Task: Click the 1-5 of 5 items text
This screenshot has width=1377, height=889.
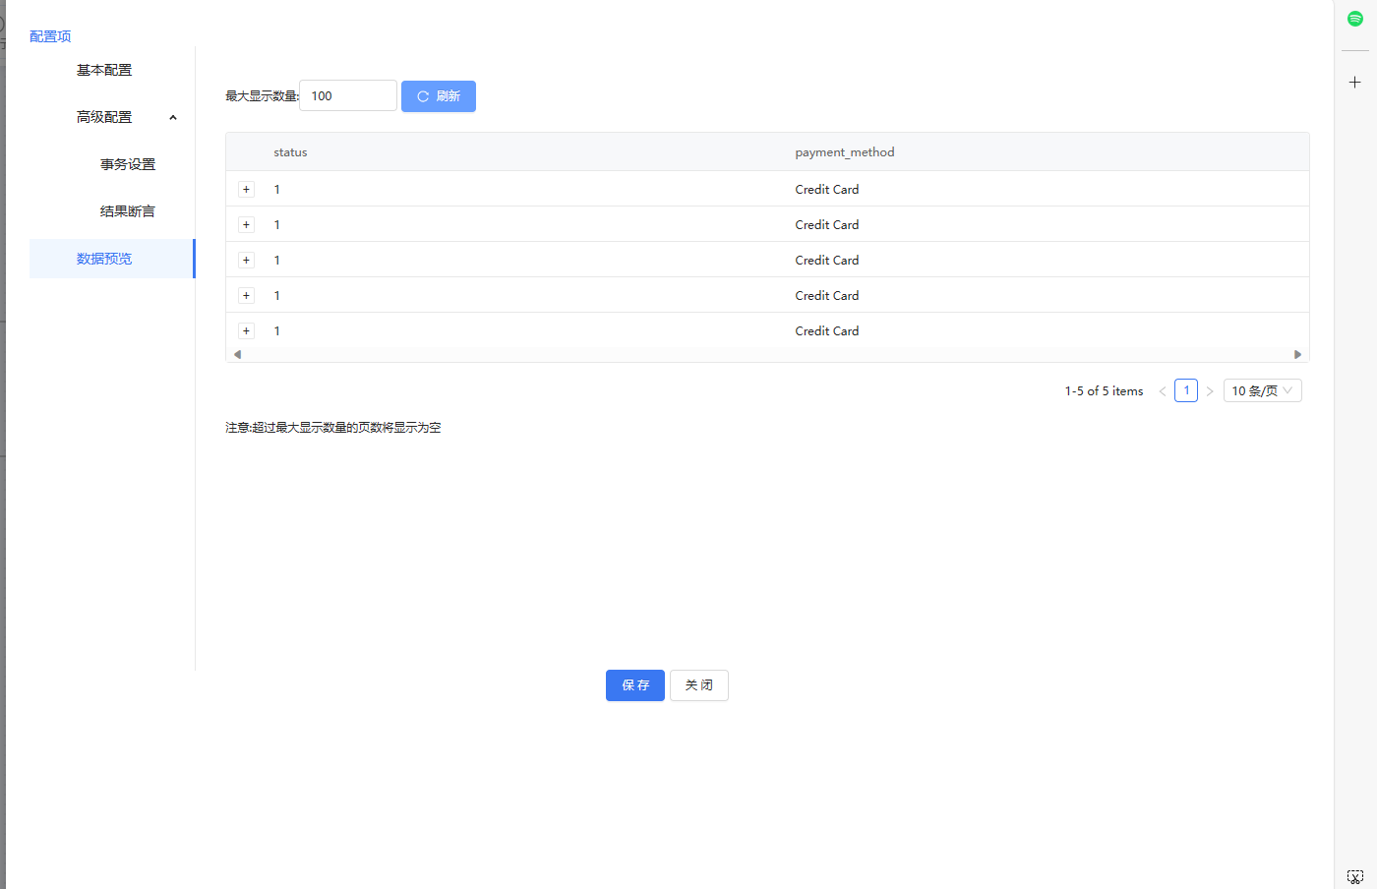Action: pyautogui.click(x=1104, y=391)
